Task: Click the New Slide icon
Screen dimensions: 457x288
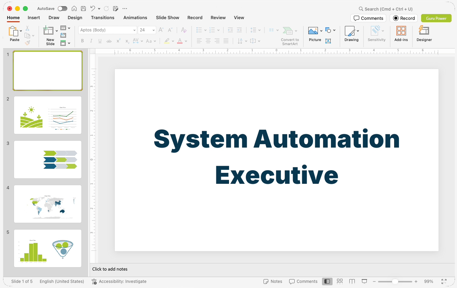Action: click(x=49, y=31)
